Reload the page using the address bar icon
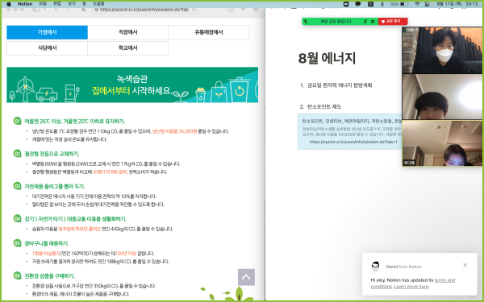The height and width of the screenshot is (302, 484). click(194, 10)
